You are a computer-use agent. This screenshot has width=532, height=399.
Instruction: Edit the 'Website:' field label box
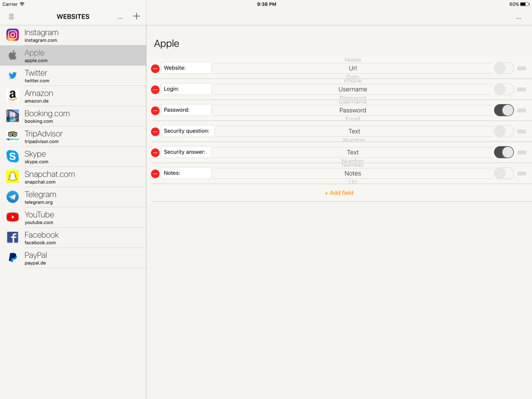[186, 68]
